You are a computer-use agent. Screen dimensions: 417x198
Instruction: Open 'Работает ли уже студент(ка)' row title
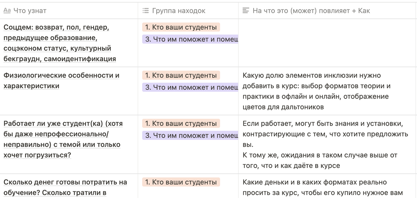[x=63, y=139]
